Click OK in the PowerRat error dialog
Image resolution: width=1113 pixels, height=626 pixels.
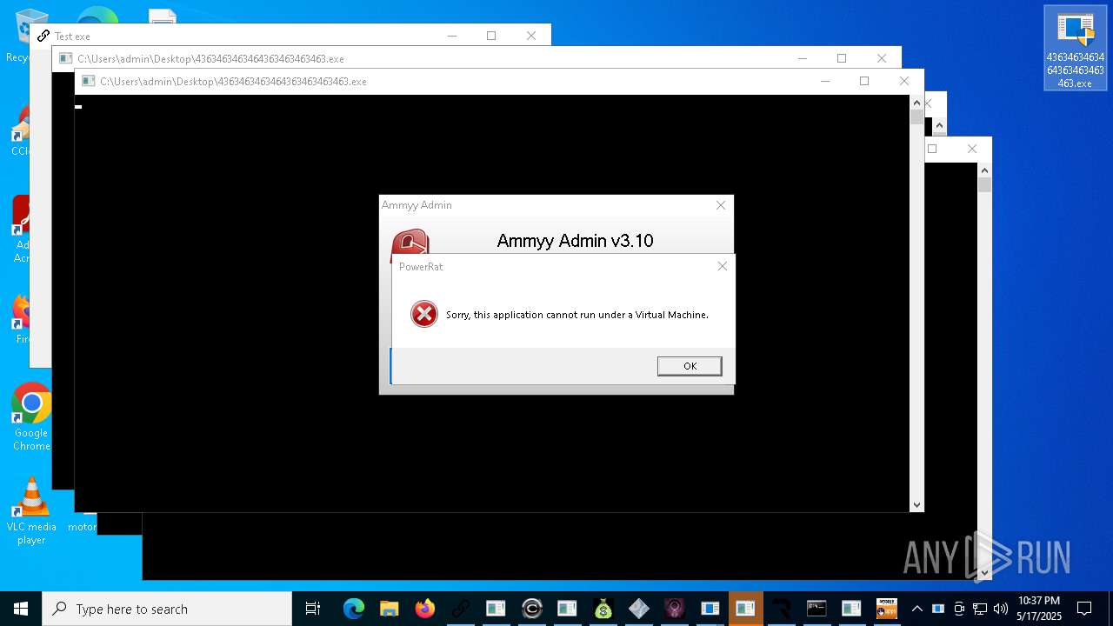[690, 366]
